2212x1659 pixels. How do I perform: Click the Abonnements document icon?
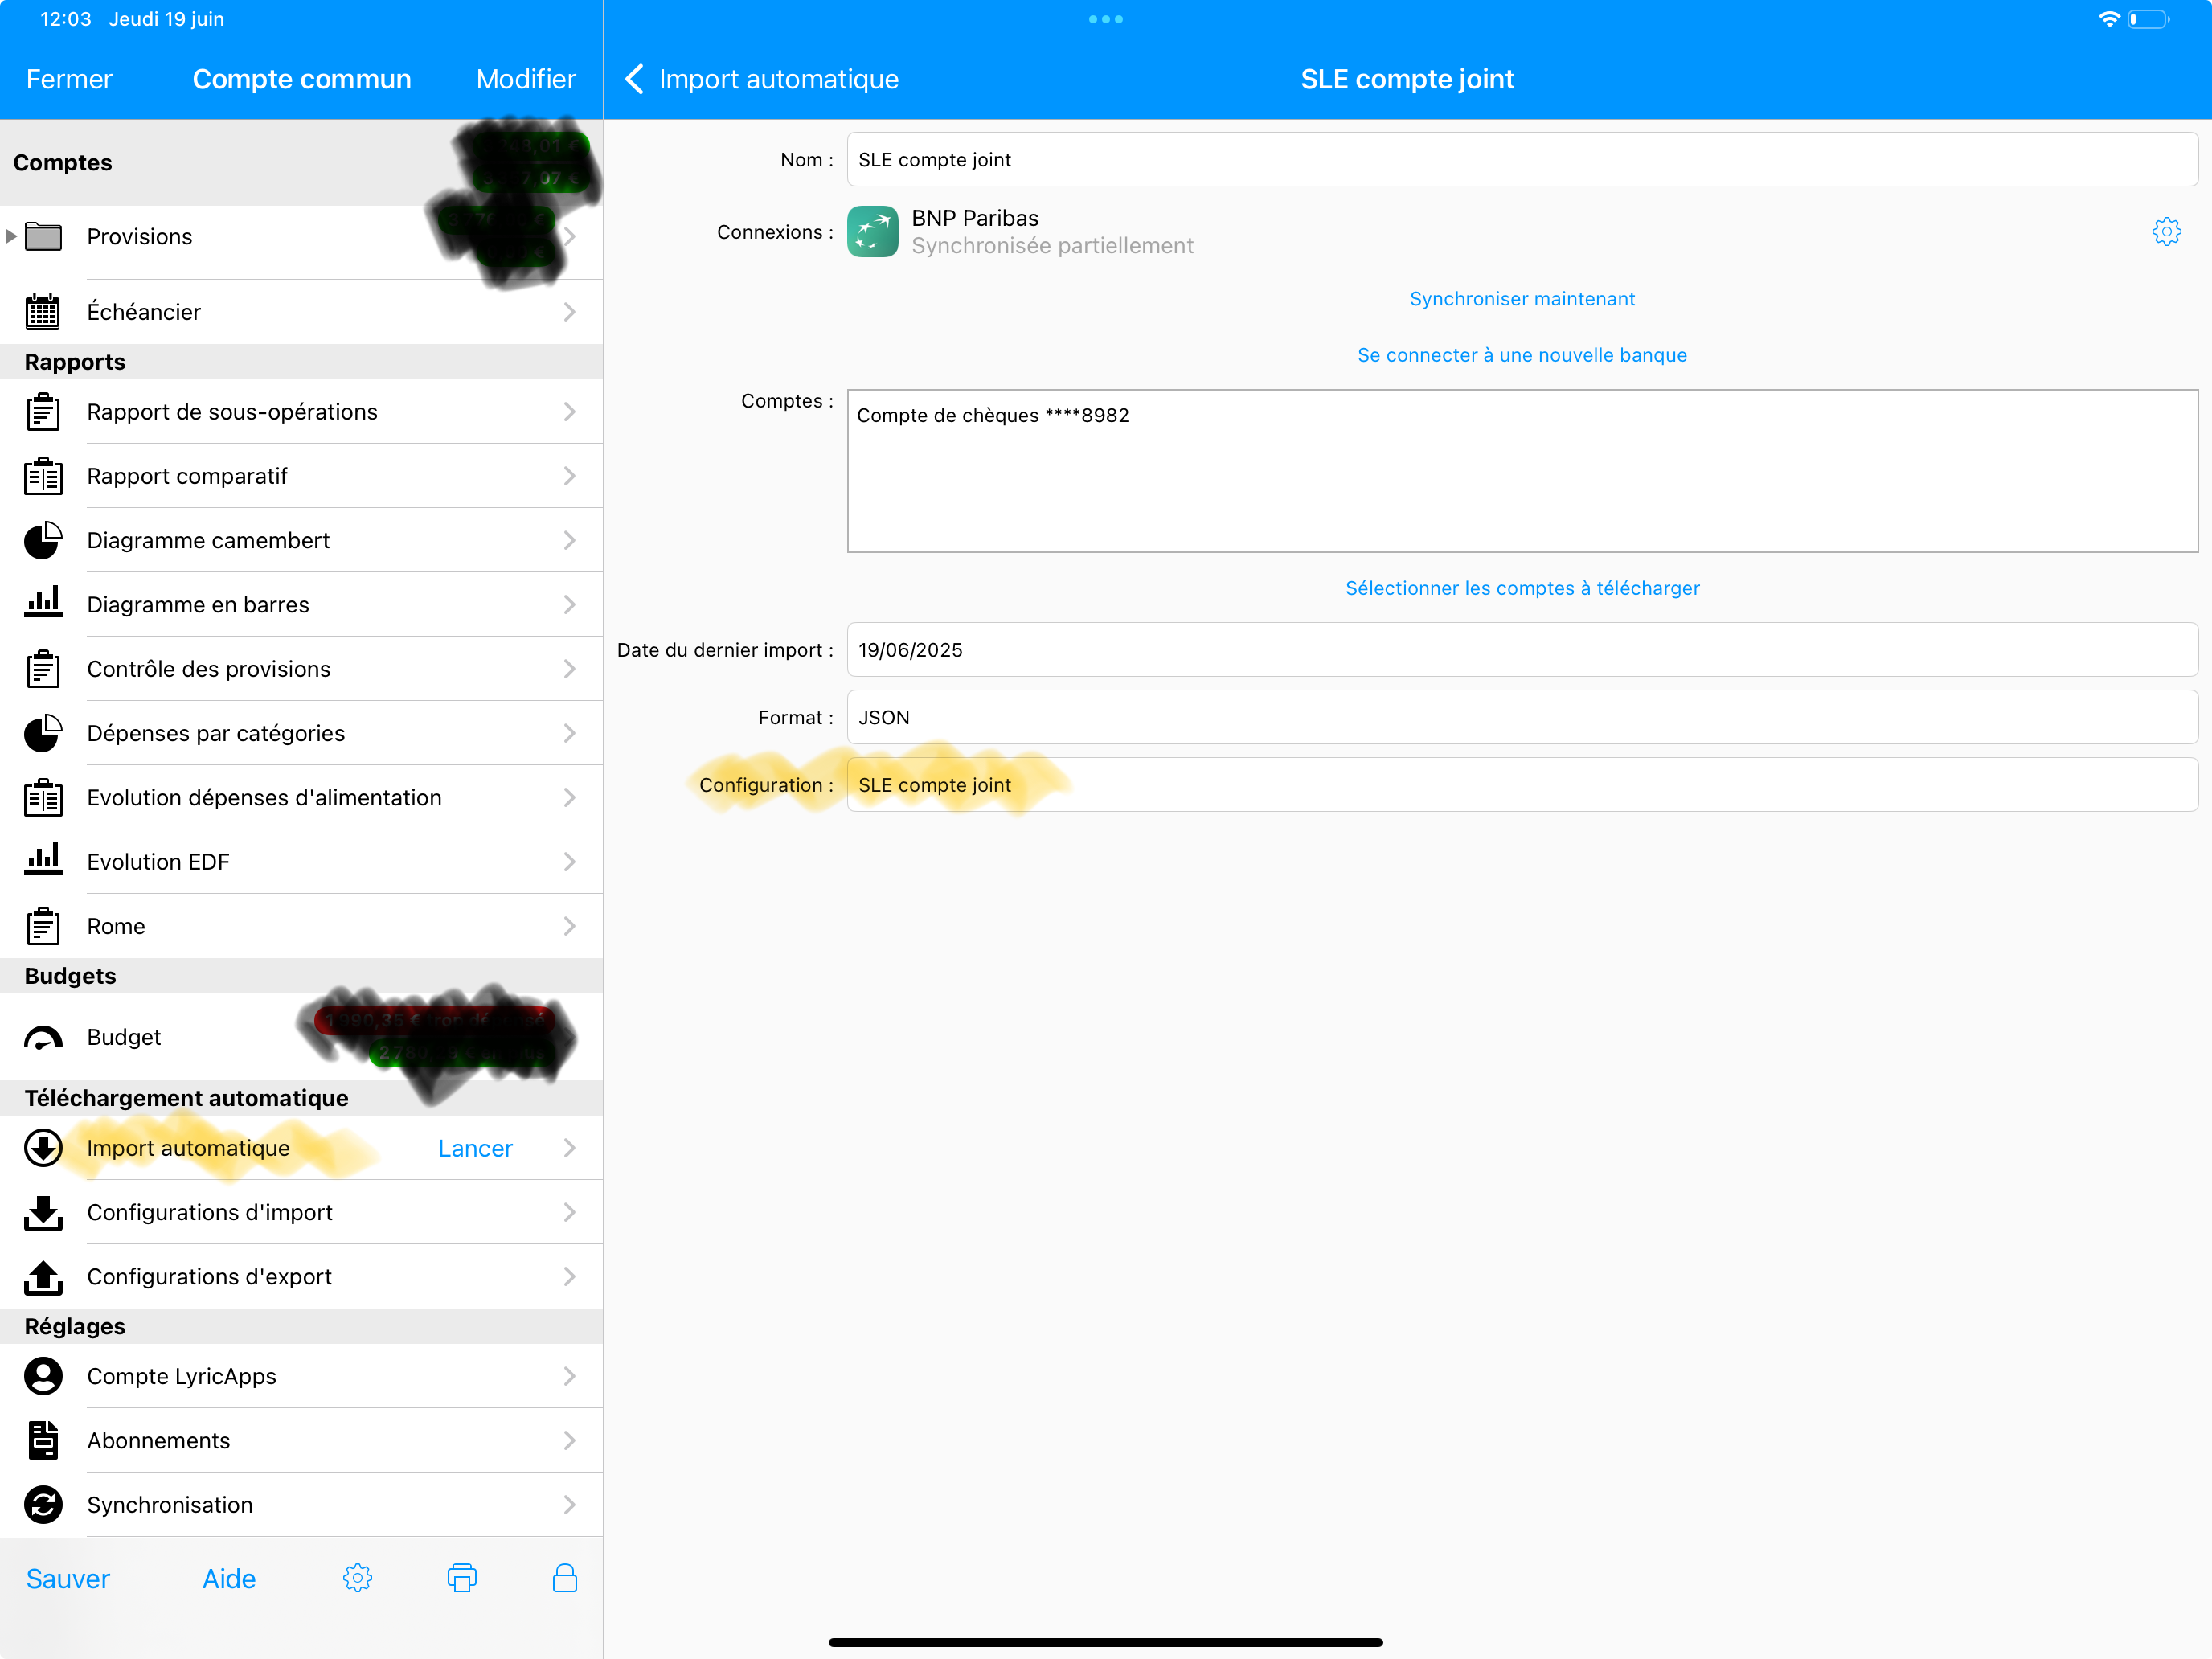(x=43, y=1440)
